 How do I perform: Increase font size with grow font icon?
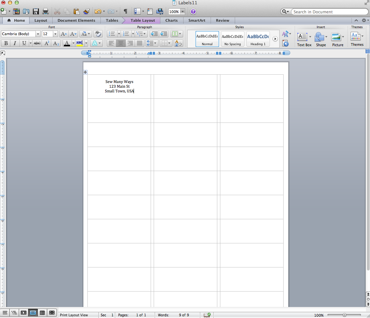[64, 34]
